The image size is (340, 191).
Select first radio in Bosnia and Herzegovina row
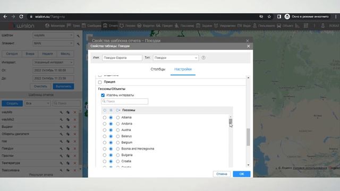coord(105,149)
